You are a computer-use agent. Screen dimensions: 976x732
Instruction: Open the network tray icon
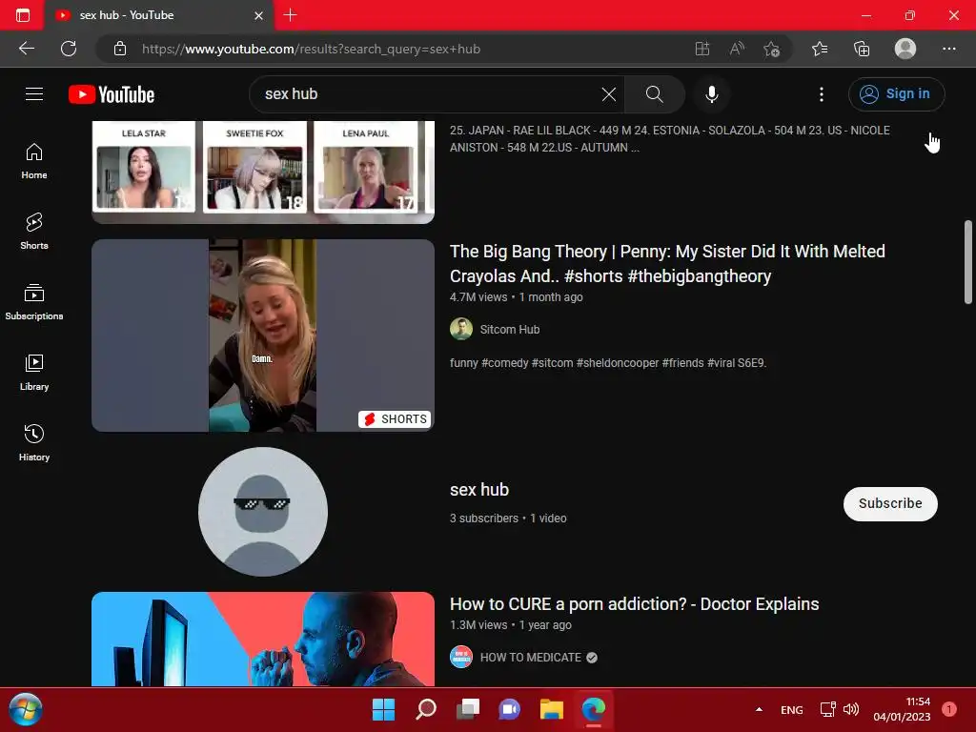[x=828, y=709]
